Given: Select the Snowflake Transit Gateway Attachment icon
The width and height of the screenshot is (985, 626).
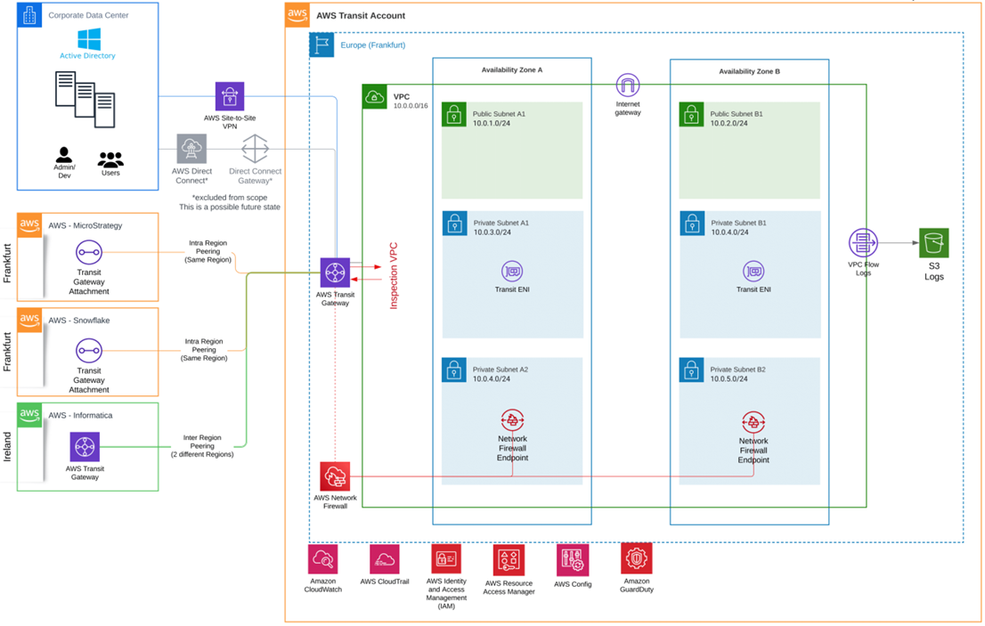Looking at the screenshot, I should tap(88, 350).
